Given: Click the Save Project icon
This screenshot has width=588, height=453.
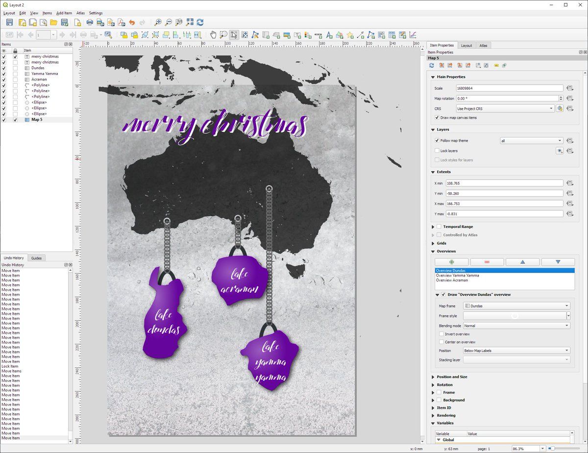Looking at the screenshot, I should click(10, 23).
